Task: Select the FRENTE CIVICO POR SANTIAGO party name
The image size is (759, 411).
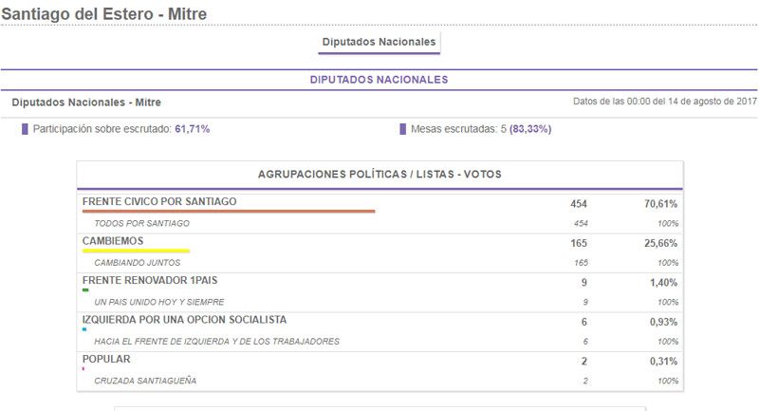Action: pos(159,202)
